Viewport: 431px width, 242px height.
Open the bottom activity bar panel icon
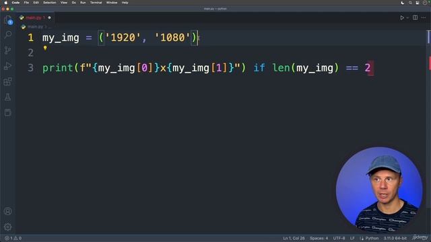[x=8, y=112]
